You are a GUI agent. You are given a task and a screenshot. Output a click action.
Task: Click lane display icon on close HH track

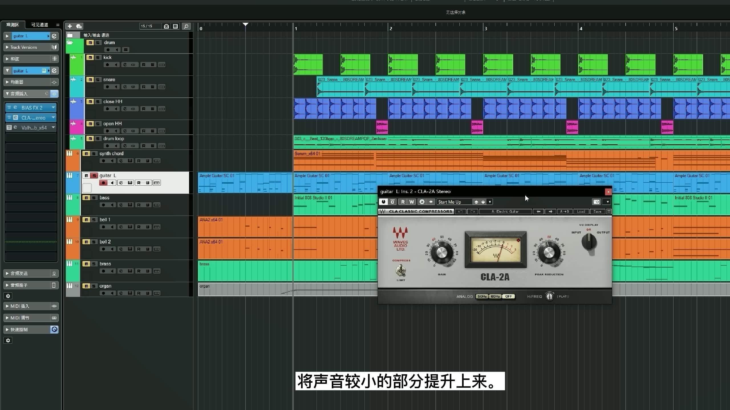click(x=162, y=109)
